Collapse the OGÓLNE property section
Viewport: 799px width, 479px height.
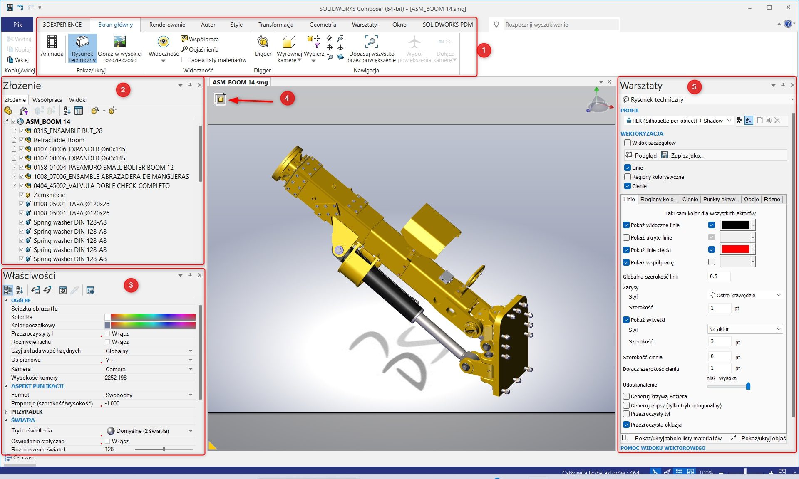click(x=6, y=300)
